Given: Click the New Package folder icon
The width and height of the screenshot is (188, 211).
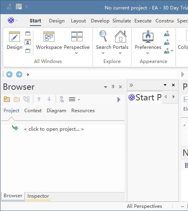Looking at the screenshot, I should [16, 100].
